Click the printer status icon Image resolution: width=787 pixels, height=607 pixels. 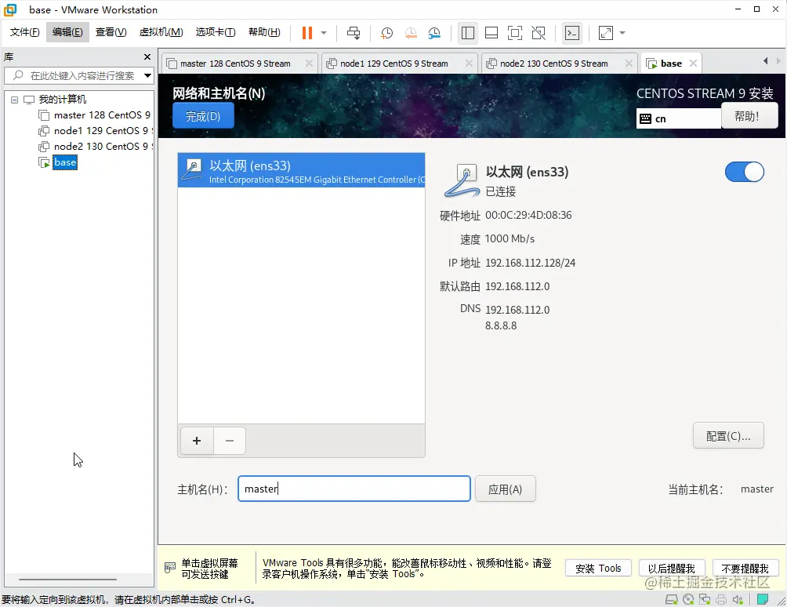(721, 599)
